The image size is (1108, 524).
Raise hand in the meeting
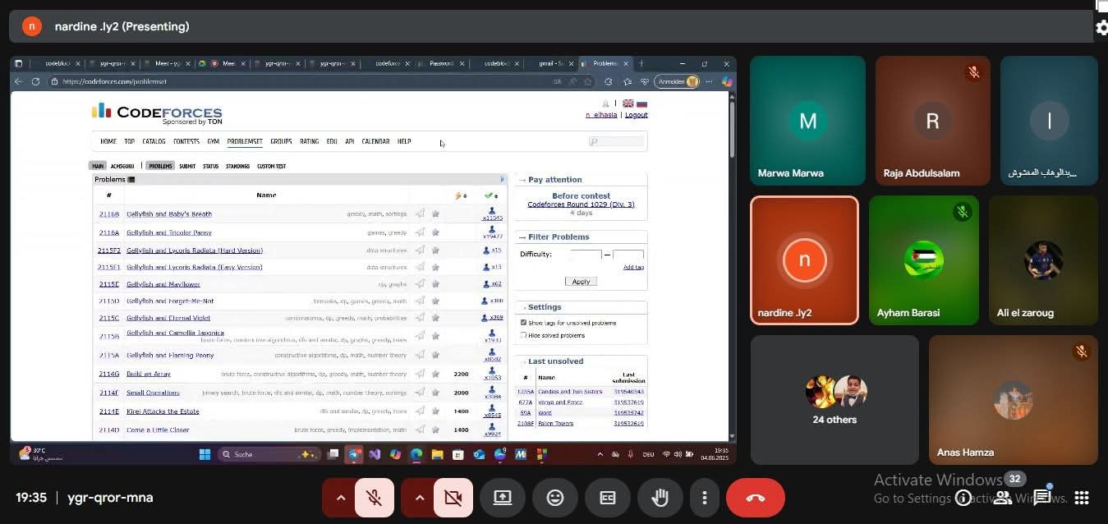pyautogui.click(x=659, y=498)
